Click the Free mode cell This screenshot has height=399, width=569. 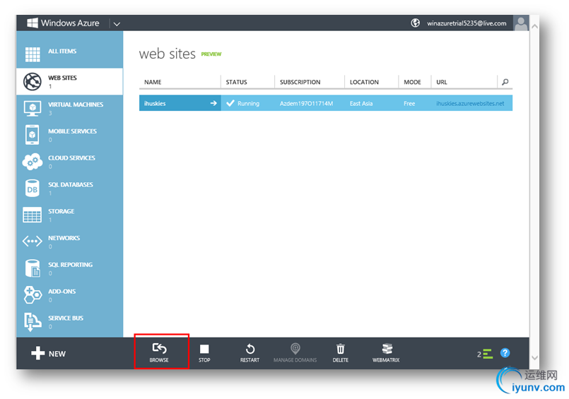pyautogui.click(x=409, y=104)
